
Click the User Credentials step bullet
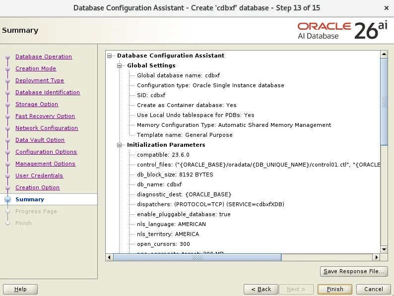(x=8, y=176)
